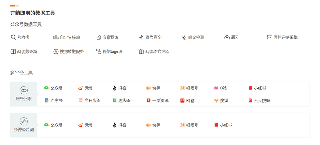Open 阅读原文钻取 tool
The image size is (320, 145).
click(x=154, y=52)
